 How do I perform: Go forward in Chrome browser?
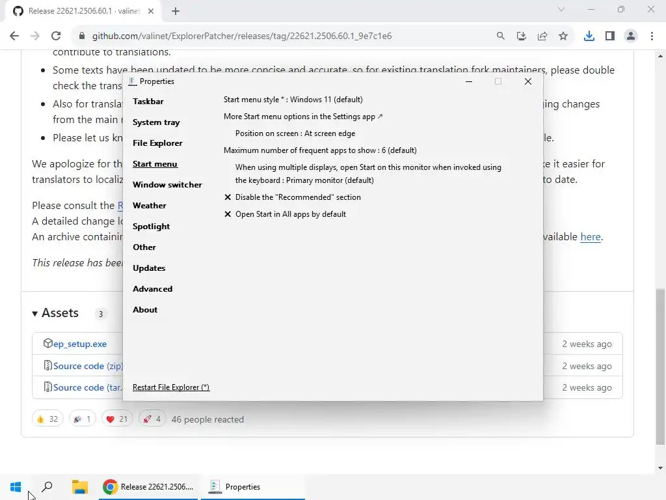[x=35, y=36]
